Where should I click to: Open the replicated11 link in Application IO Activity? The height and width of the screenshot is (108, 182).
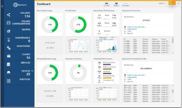pos(132,29)
